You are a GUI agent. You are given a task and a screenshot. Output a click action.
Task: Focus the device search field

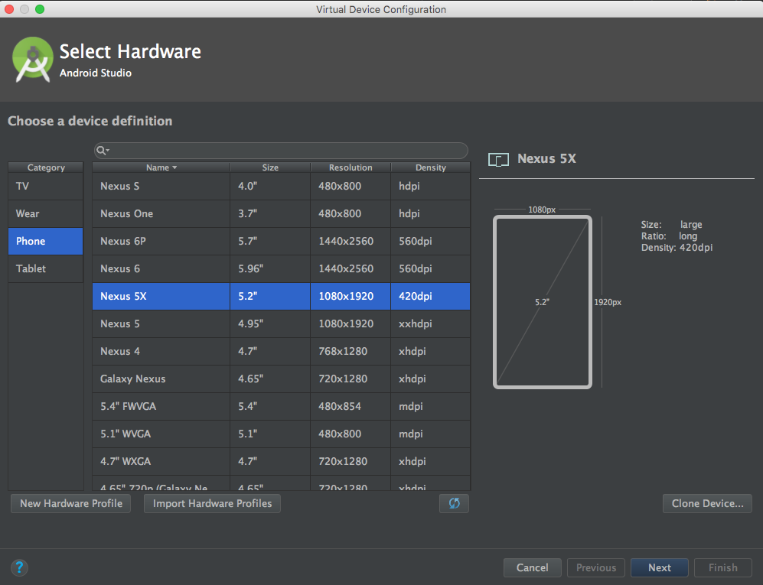coord(281,150)
